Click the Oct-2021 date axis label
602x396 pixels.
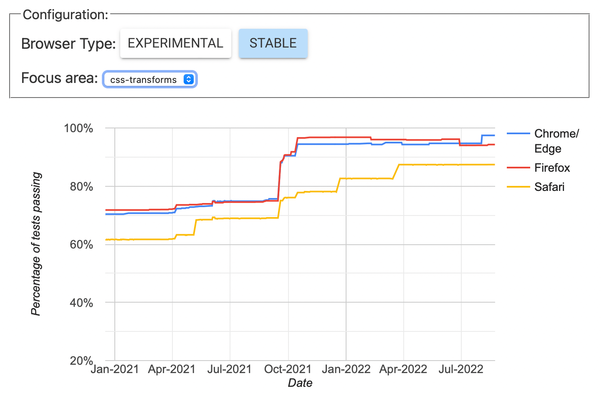[288, 369]
